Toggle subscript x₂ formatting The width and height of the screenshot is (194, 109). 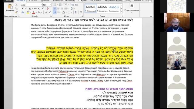(x=39, y=8)
